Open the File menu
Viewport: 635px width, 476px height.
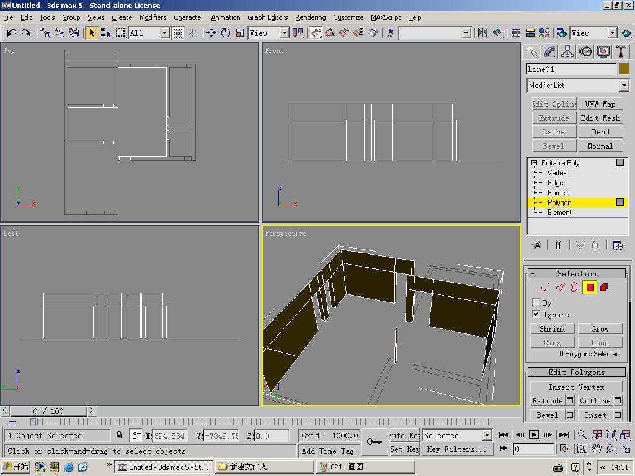point(8,17)
